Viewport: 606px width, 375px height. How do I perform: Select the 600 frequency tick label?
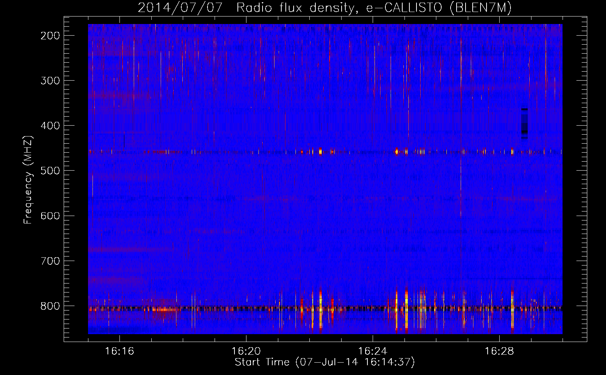[50, 216]
